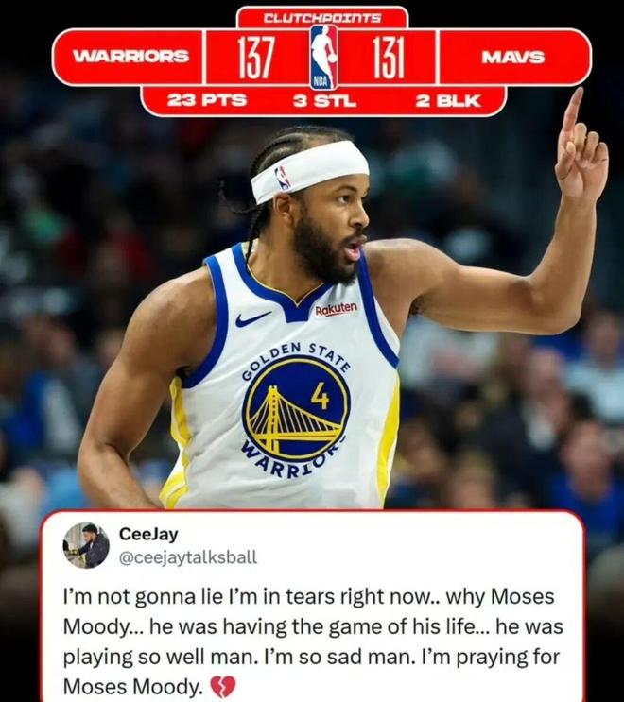Click the Nike swoosh on jersey
The height and width of the screenshot is (702, 624).
coord(252,318)
